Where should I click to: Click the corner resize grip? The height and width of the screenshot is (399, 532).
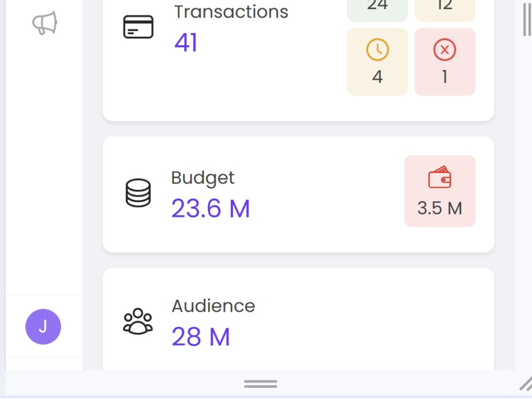pos(526,384)
